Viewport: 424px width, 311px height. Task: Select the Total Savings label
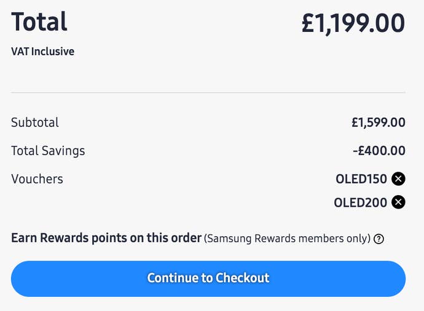(x=48, y=150)
